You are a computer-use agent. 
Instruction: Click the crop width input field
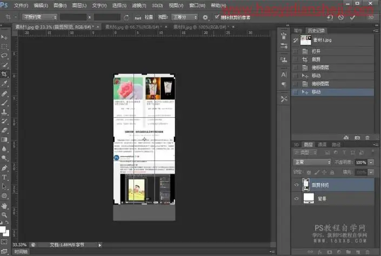click(73, 17)
